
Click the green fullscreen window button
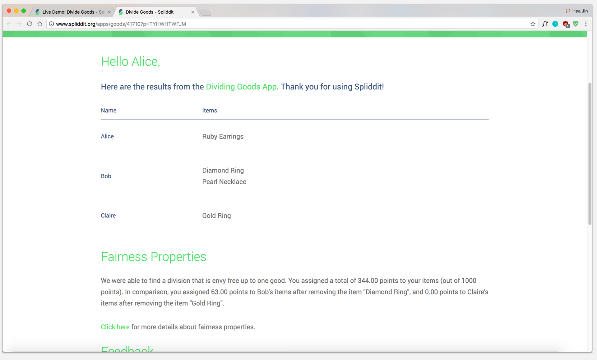pyautogui.click(x=24, y=11)
